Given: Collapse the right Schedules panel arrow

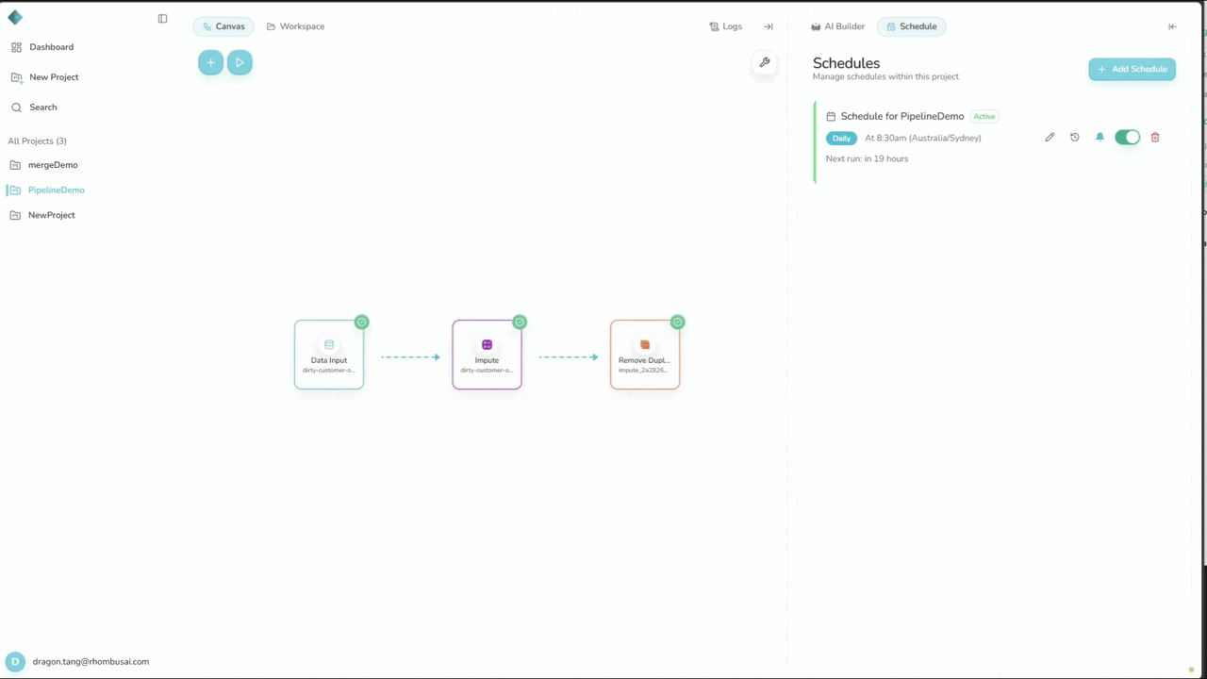Looking at the screenshot, I should coord(1172,26).
